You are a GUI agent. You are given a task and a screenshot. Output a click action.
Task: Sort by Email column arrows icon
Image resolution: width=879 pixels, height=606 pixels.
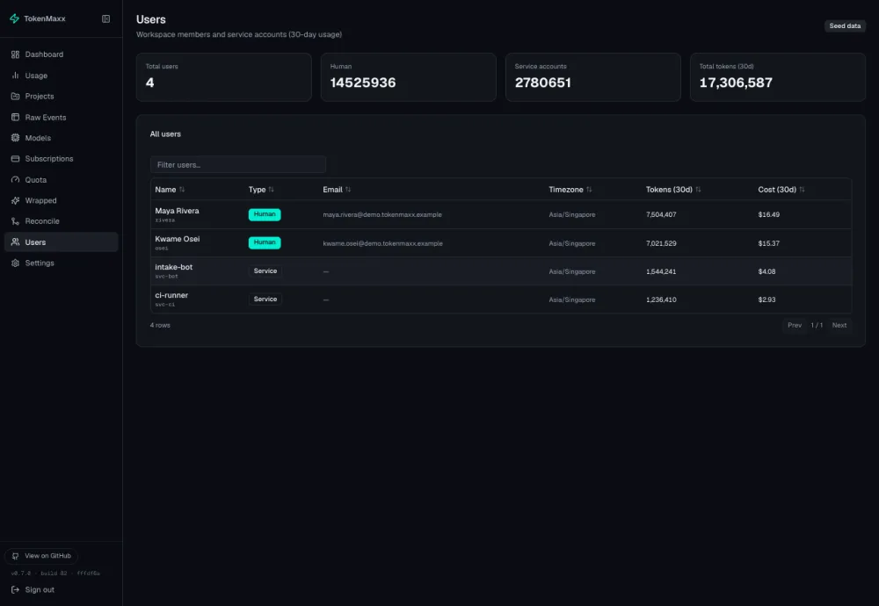[348, 190]
